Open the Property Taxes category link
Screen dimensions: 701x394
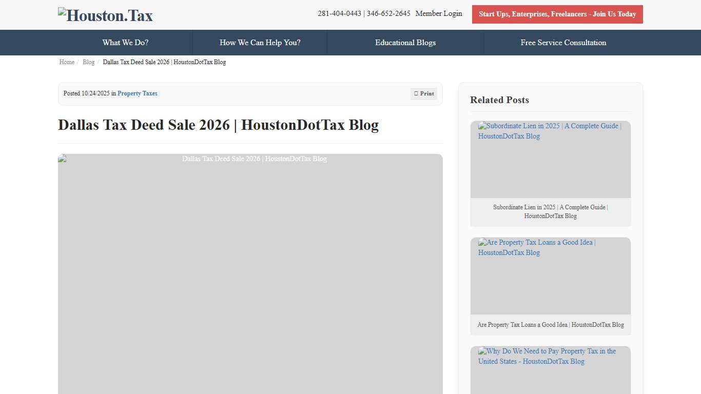click(137, 93)
